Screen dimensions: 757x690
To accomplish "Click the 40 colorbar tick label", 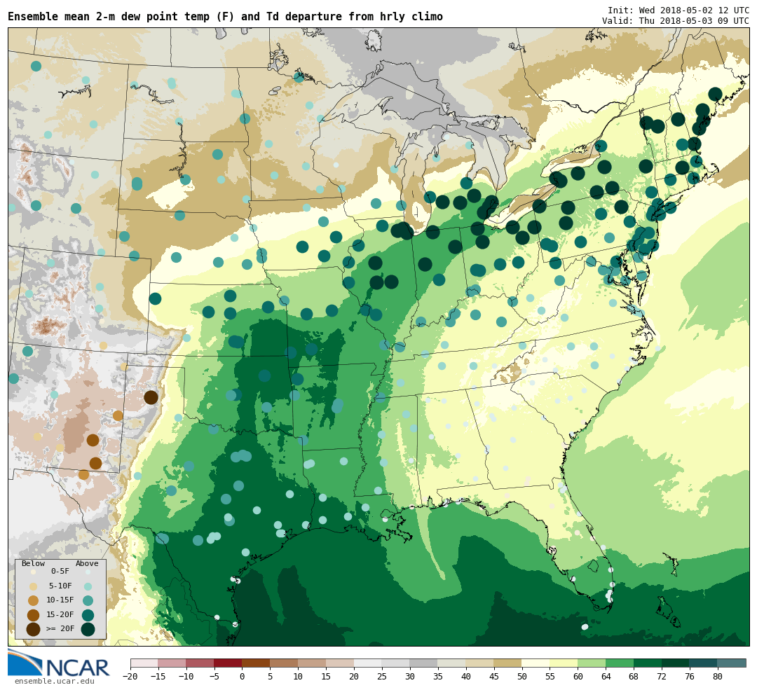I will point(466,677).
